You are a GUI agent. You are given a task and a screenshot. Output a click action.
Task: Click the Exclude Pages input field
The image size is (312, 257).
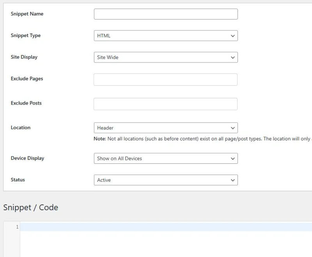pyautogui.click(x=166, y=79)
